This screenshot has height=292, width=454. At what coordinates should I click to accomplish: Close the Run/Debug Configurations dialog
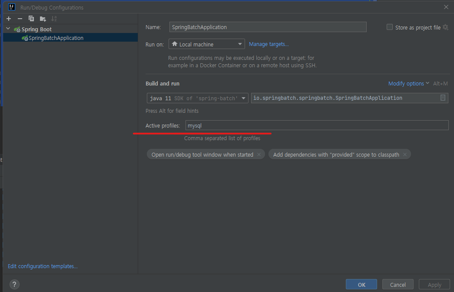pos(446,7)
